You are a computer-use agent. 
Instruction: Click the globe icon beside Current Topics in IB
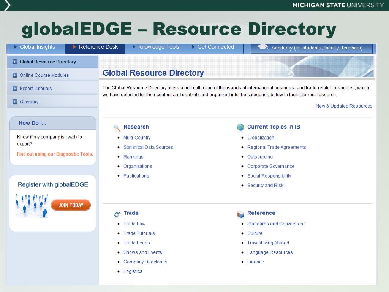click(240, 127)
